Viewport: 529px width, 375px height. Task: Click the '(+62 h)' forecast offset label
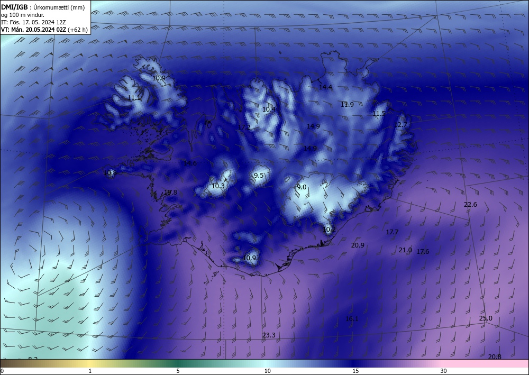coord(78,30)
